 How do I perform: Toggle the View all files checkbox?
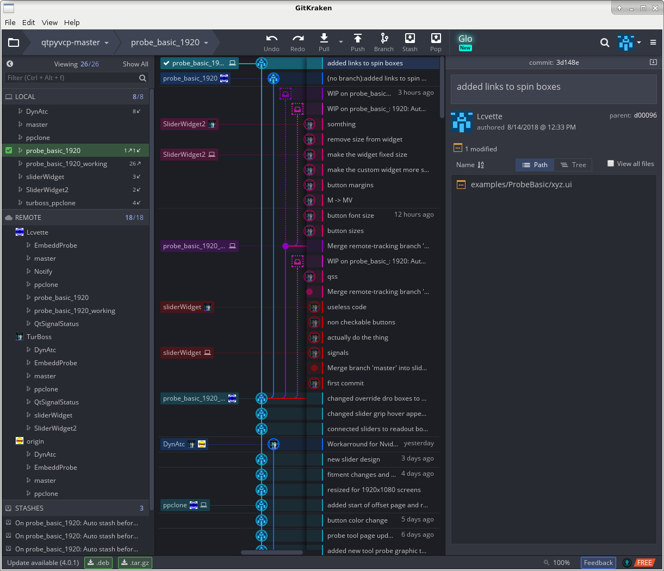click(611, 163)
